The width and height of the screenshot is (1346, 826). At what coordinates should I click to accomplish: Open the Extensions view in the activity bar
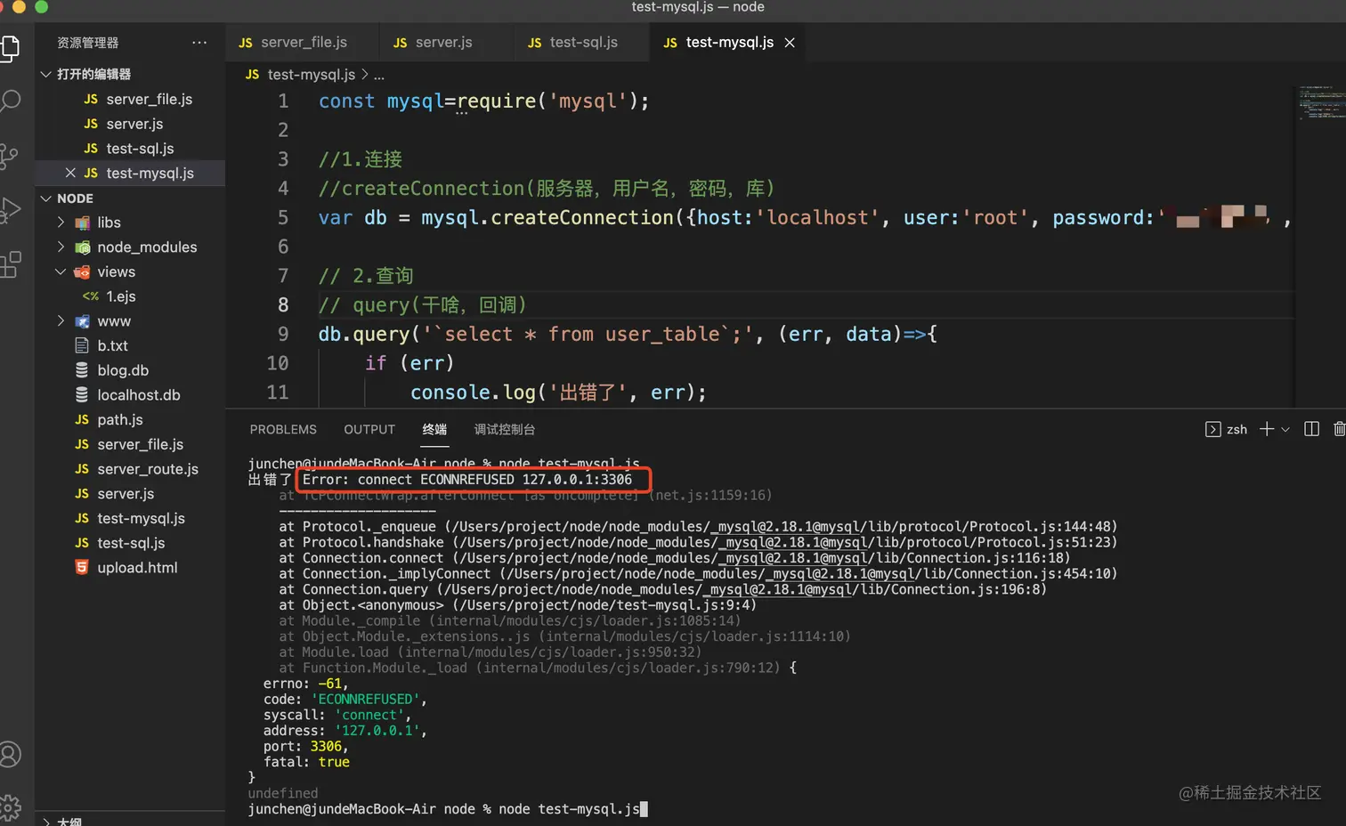point(12,265)
